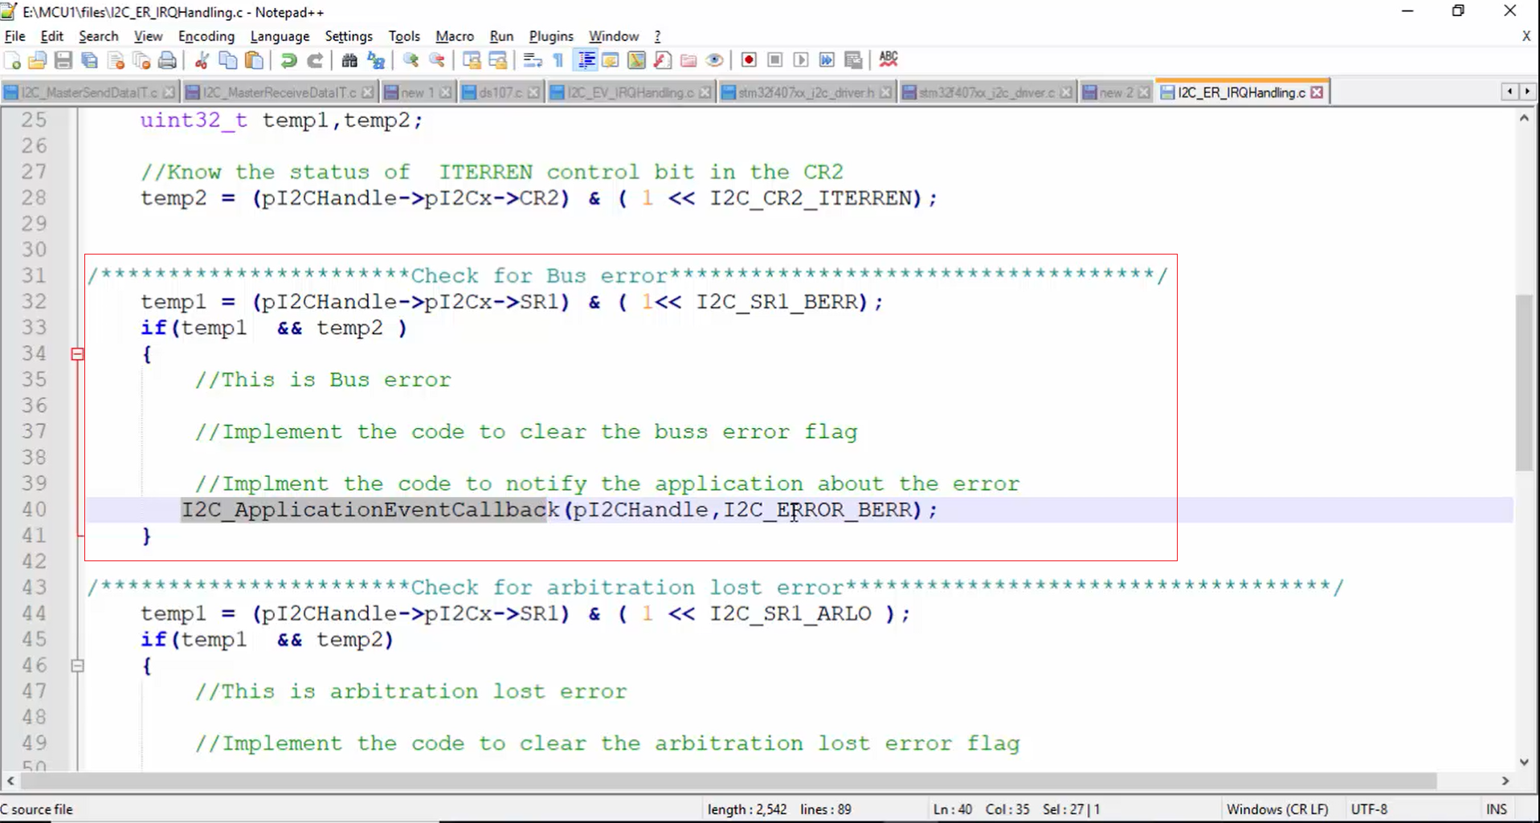Open Folder as Workspace icon
The height and width of the screenshot is (823, 1540).
[x=688, y=60]
